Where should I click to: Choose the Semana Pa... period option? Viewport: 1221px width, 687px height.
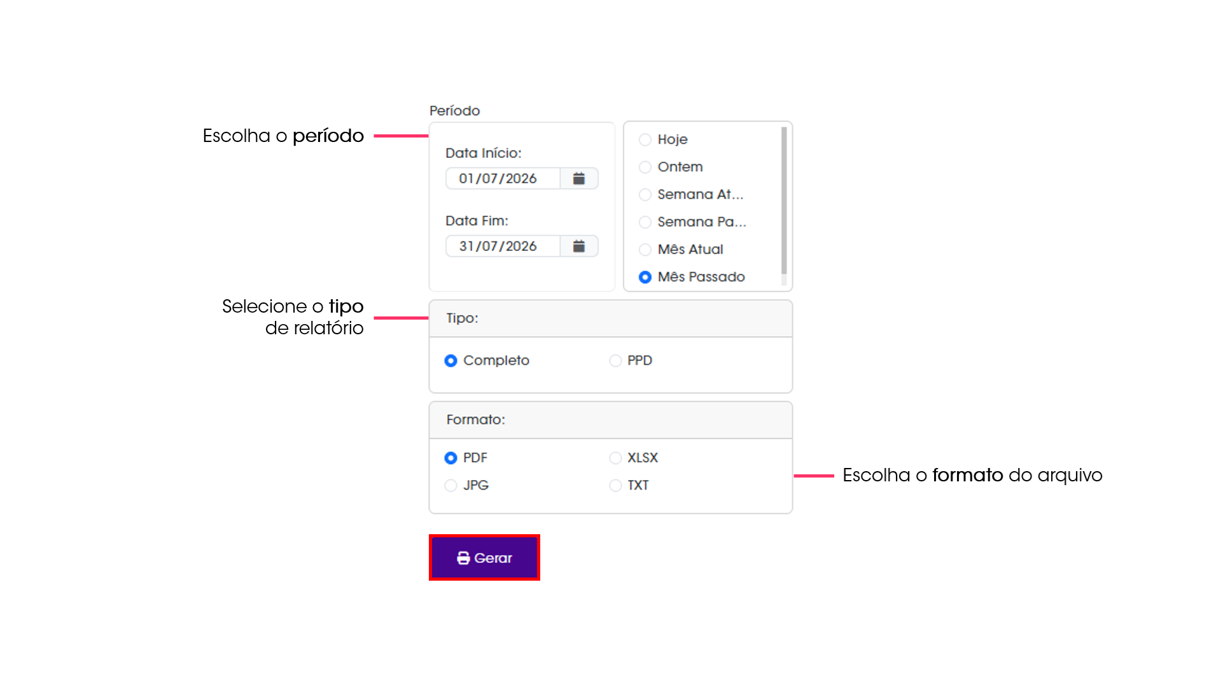pos(645,222)
